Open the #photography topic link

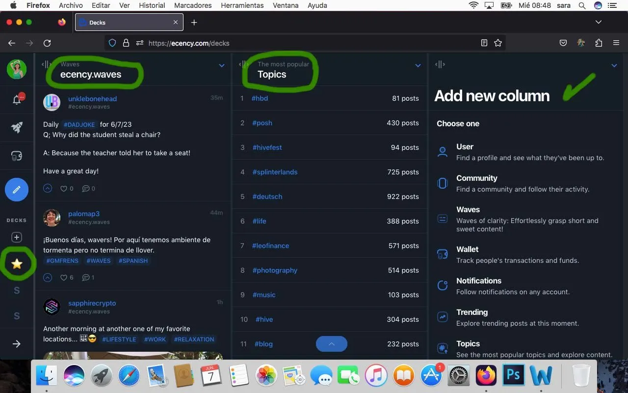point(275,270)
